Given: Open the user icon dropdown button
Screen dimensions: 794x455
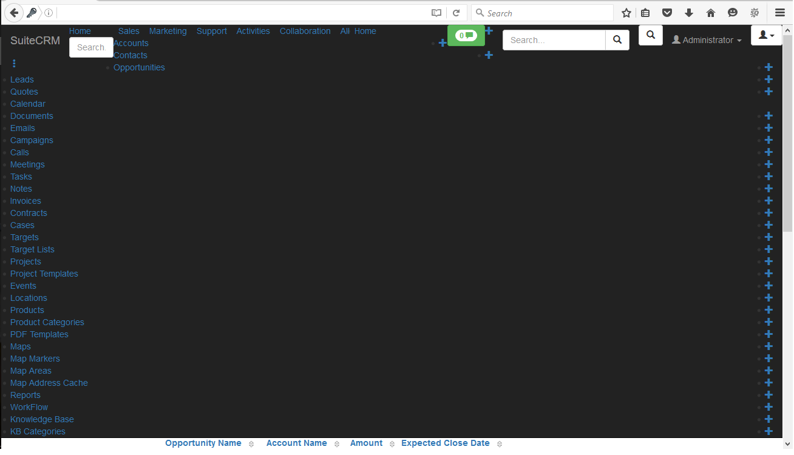Looking at the screenshot, I should tap(767, 35).
